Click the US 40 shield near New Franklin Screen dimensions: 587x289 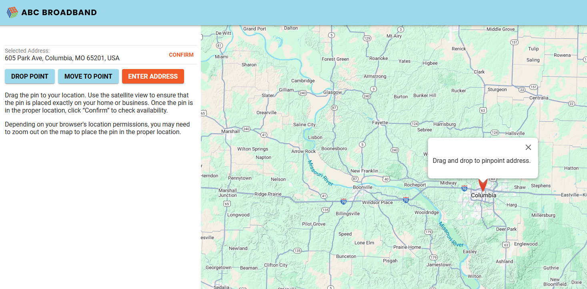[x=386, y=179]
